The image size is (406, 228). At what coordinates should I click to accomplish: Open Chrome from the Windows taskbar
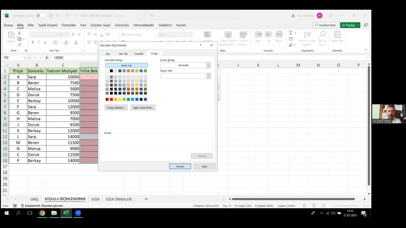(x=42, y=213)
